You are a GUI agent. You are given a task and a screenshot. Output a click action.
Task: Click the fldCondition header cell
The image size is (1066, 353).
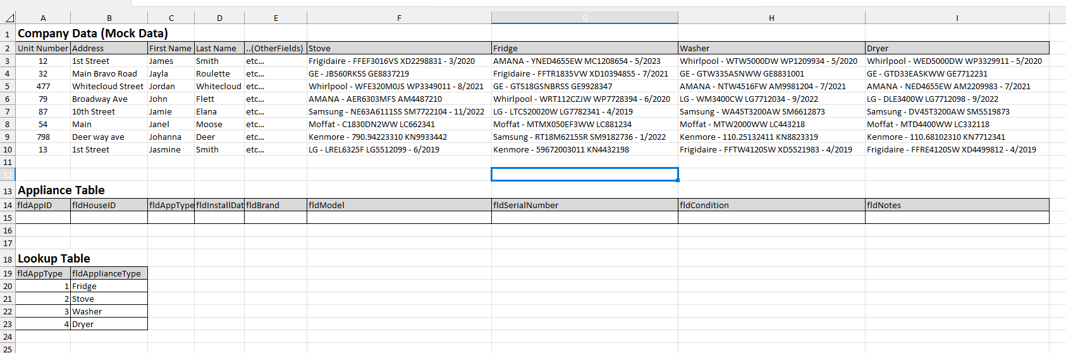pyautogui.click(x=771, y=205)
